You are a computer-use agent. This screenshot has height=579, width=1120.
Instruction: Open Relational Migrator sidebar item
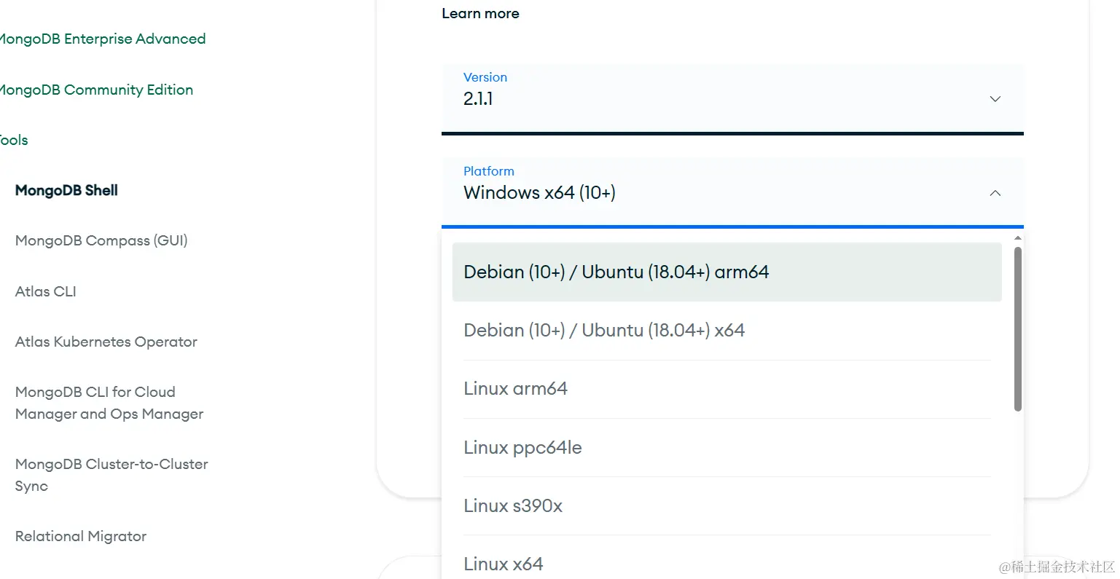pyautogui.click(x=81, y=536)
